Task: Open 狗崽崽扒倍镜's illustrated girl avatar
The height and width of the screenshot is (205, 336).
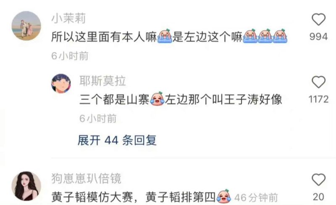Action: pyautogui.click(x=26, y=186)
